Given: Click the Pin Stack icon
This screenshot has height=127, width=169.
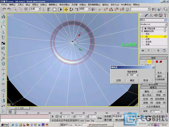Looking at the screenshot, I should pos(143,50).
